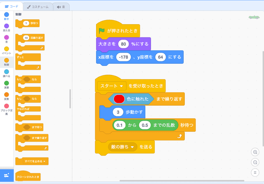Click the green flag hat block
This screenshot has height=184, width=264.
118,31
